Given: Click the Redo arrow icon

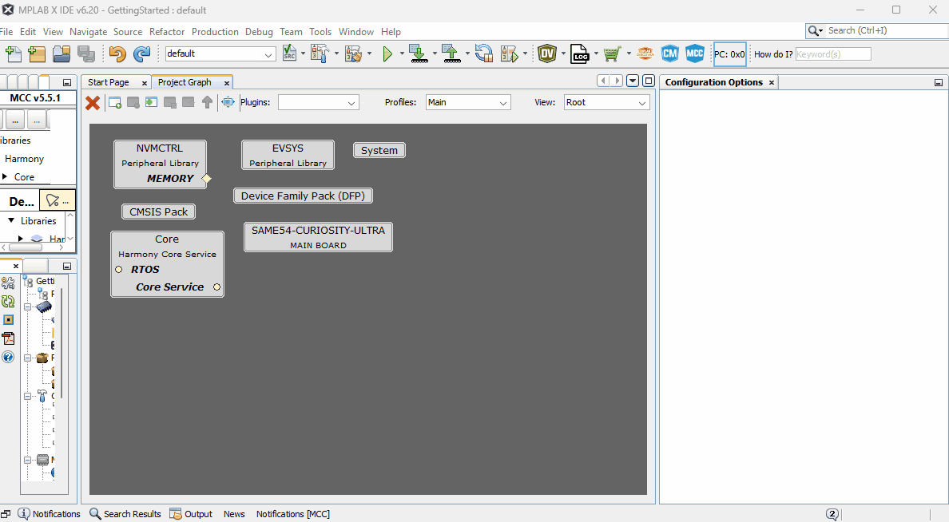Looking at the screenshot, I should coord(141,53).
